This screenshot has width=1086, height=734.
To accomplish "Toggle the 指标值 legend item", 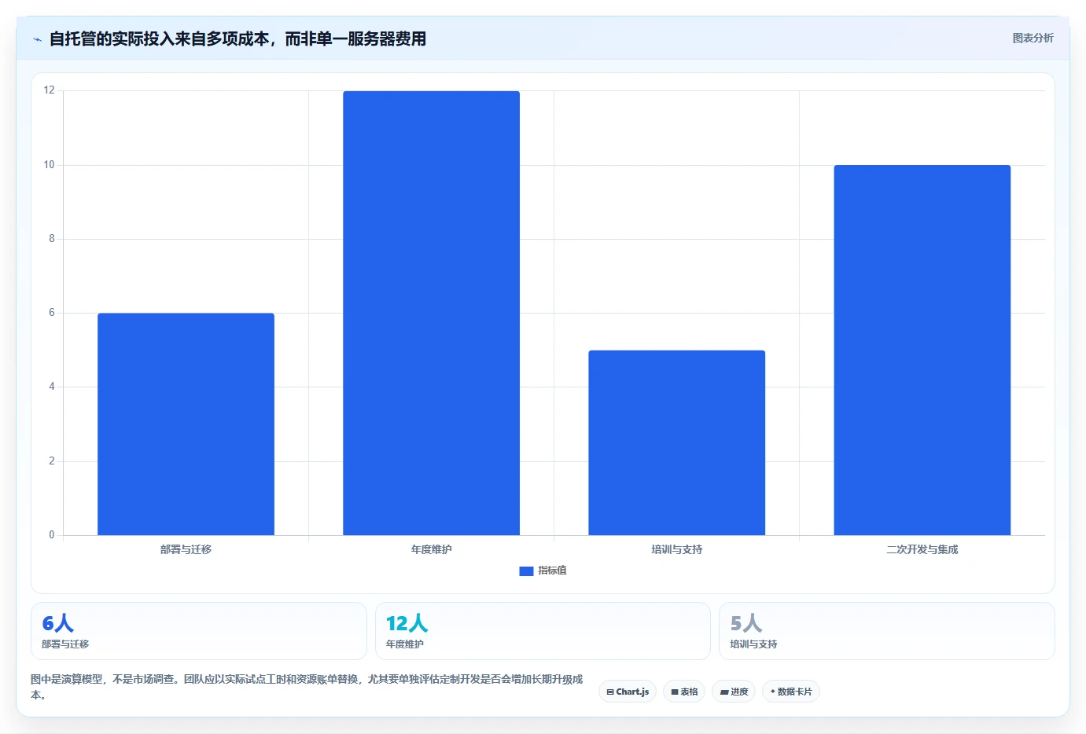I will coord(543,571).
